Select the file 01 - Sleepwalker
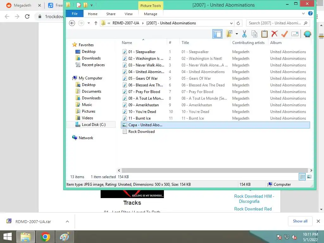The width and height of the screenshot is (324, 243). (142, 52)
